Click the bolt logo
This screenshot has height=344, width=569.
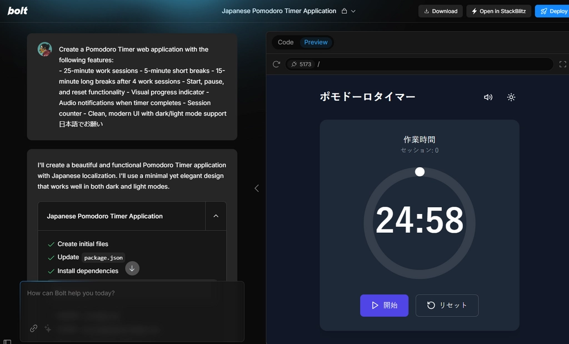17,11
